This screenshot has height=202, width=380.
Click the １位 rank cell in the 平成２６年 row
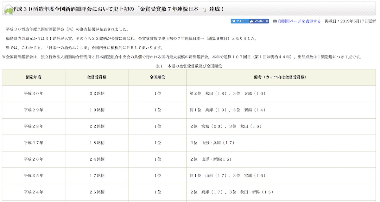click(157, 159)
